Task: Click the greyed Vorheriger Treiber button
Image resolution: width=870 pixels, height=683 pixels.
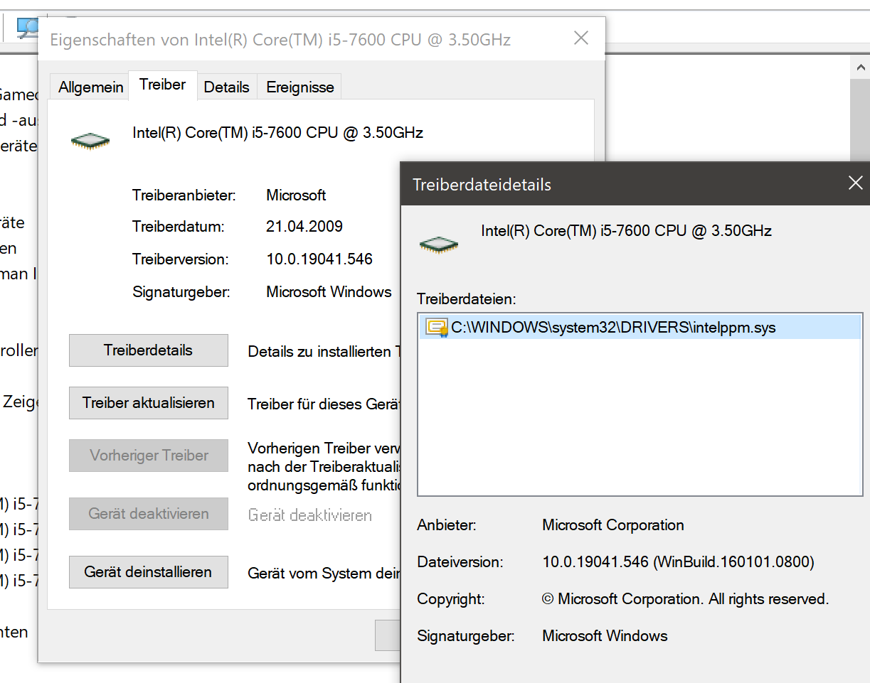Action: (x=149, y=456)
